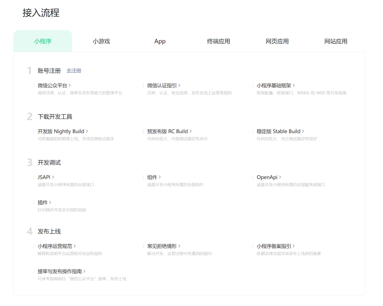Viewport: 383px width, 306px height.
Task: Open the 网站应用 tab
Action: (336, 41)
